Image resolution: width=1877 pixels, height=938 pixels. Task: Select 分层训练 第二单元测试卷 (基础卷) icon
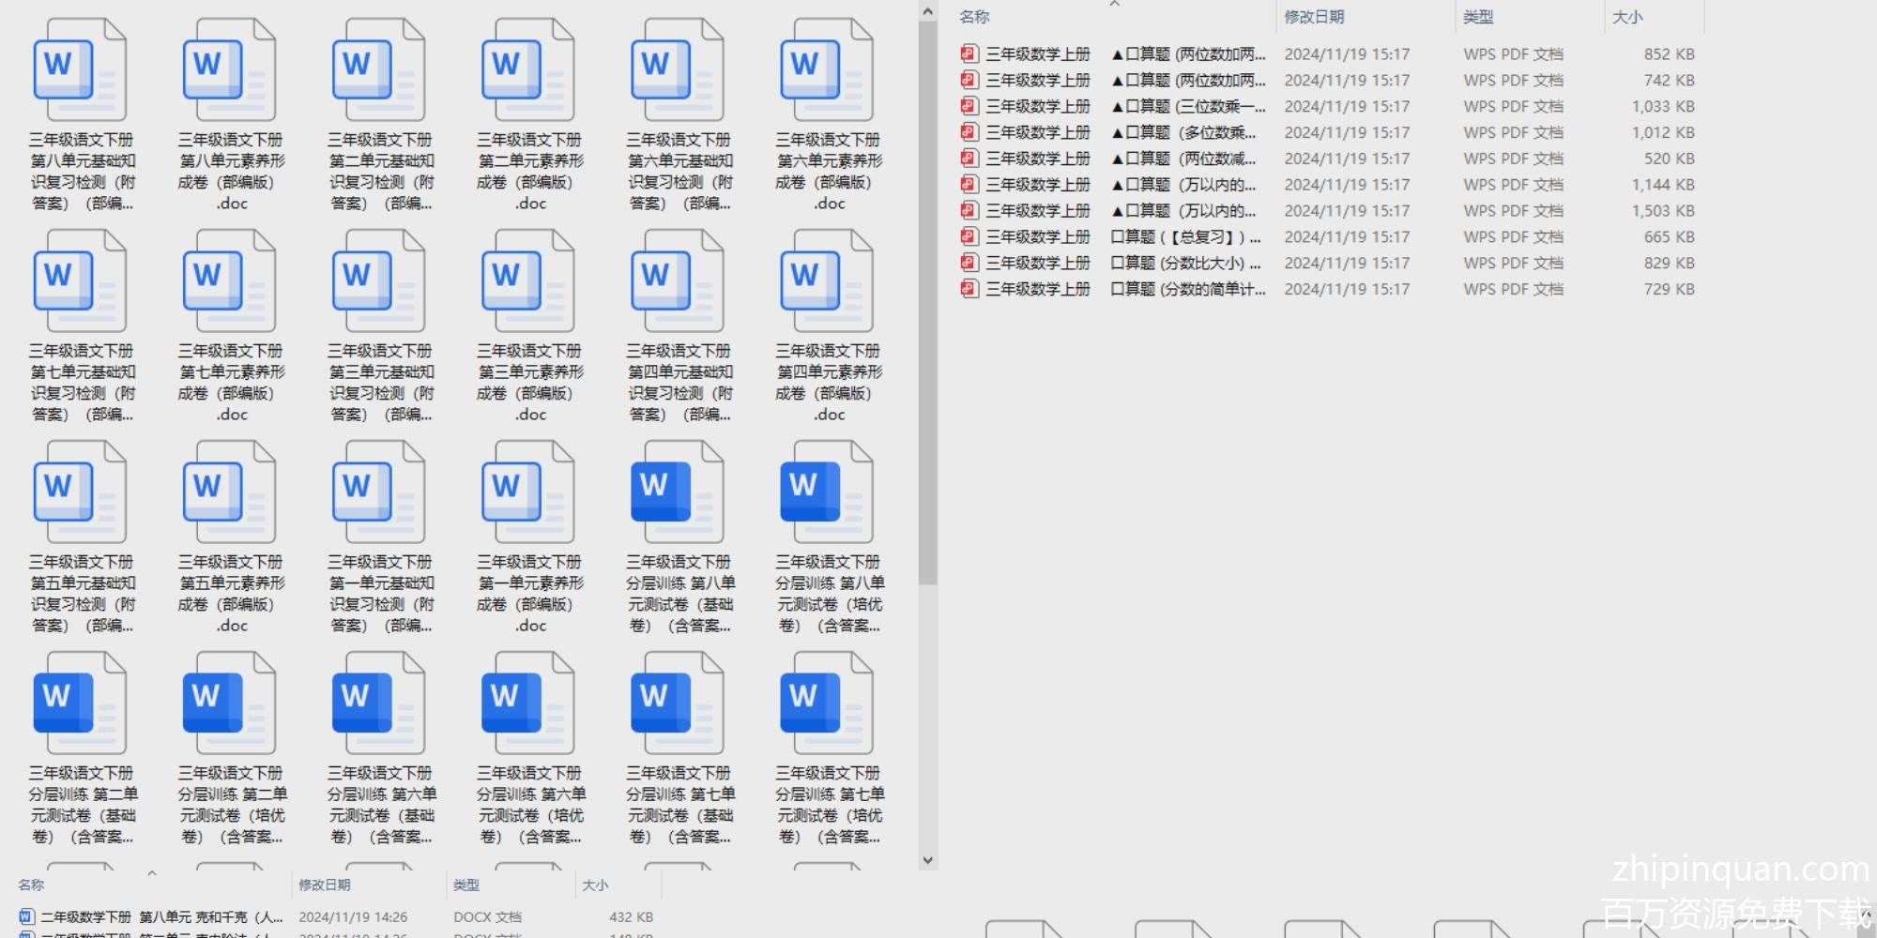coord(81,704)
